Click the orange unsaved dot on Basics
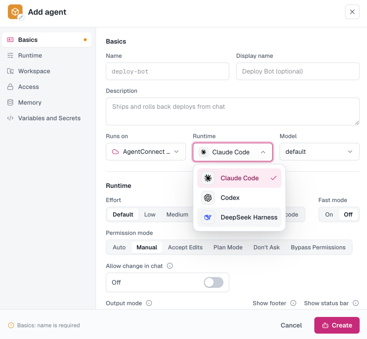The height and width of the screenshot is (339, 367). 85,40
